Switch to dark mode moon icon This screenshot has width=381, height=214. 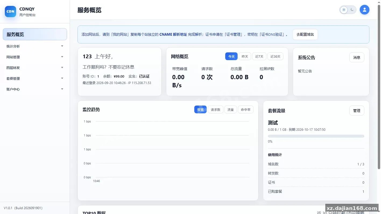352,10
